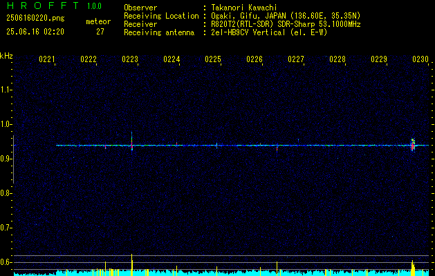This screenshot has width=435, height=276.
Task: Click the kHz axis unit label
Action: [6, 56]
